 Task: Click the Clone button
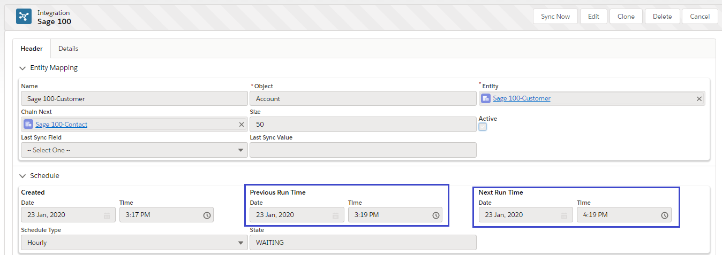tap(626, 17)
